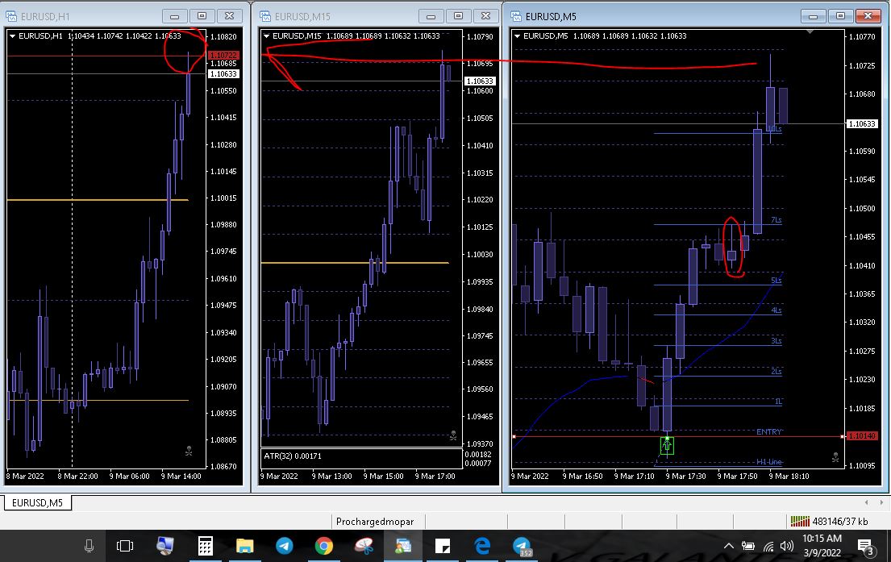Click the skull indicator icon on M5 chart

[x=835, y=457]
